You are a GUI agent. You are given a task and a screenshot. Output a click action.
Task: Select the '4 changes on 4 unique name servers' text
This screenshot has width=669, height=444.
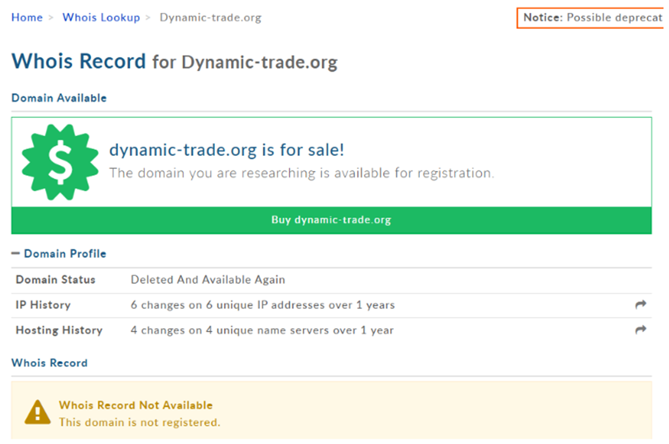pos(262,330)
